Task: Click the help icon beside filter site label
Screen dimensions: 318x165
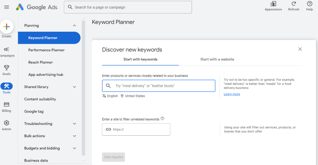Action: point(162,119)
